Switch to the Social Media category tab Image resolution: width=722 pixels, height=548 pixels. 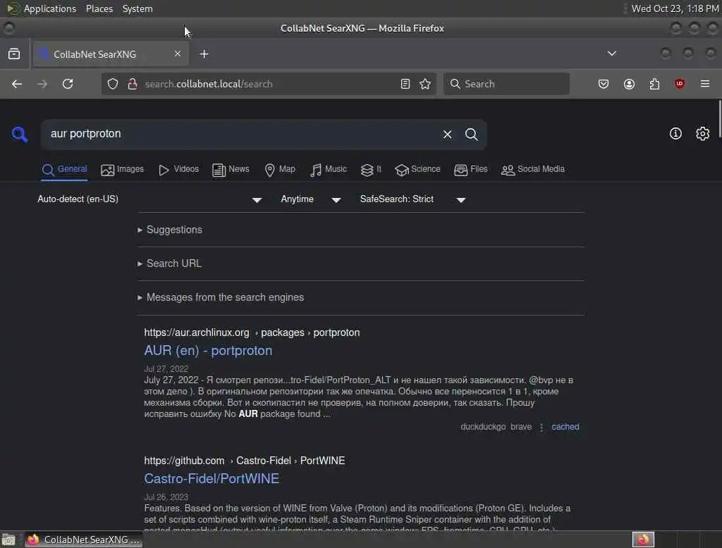[533, 169]
